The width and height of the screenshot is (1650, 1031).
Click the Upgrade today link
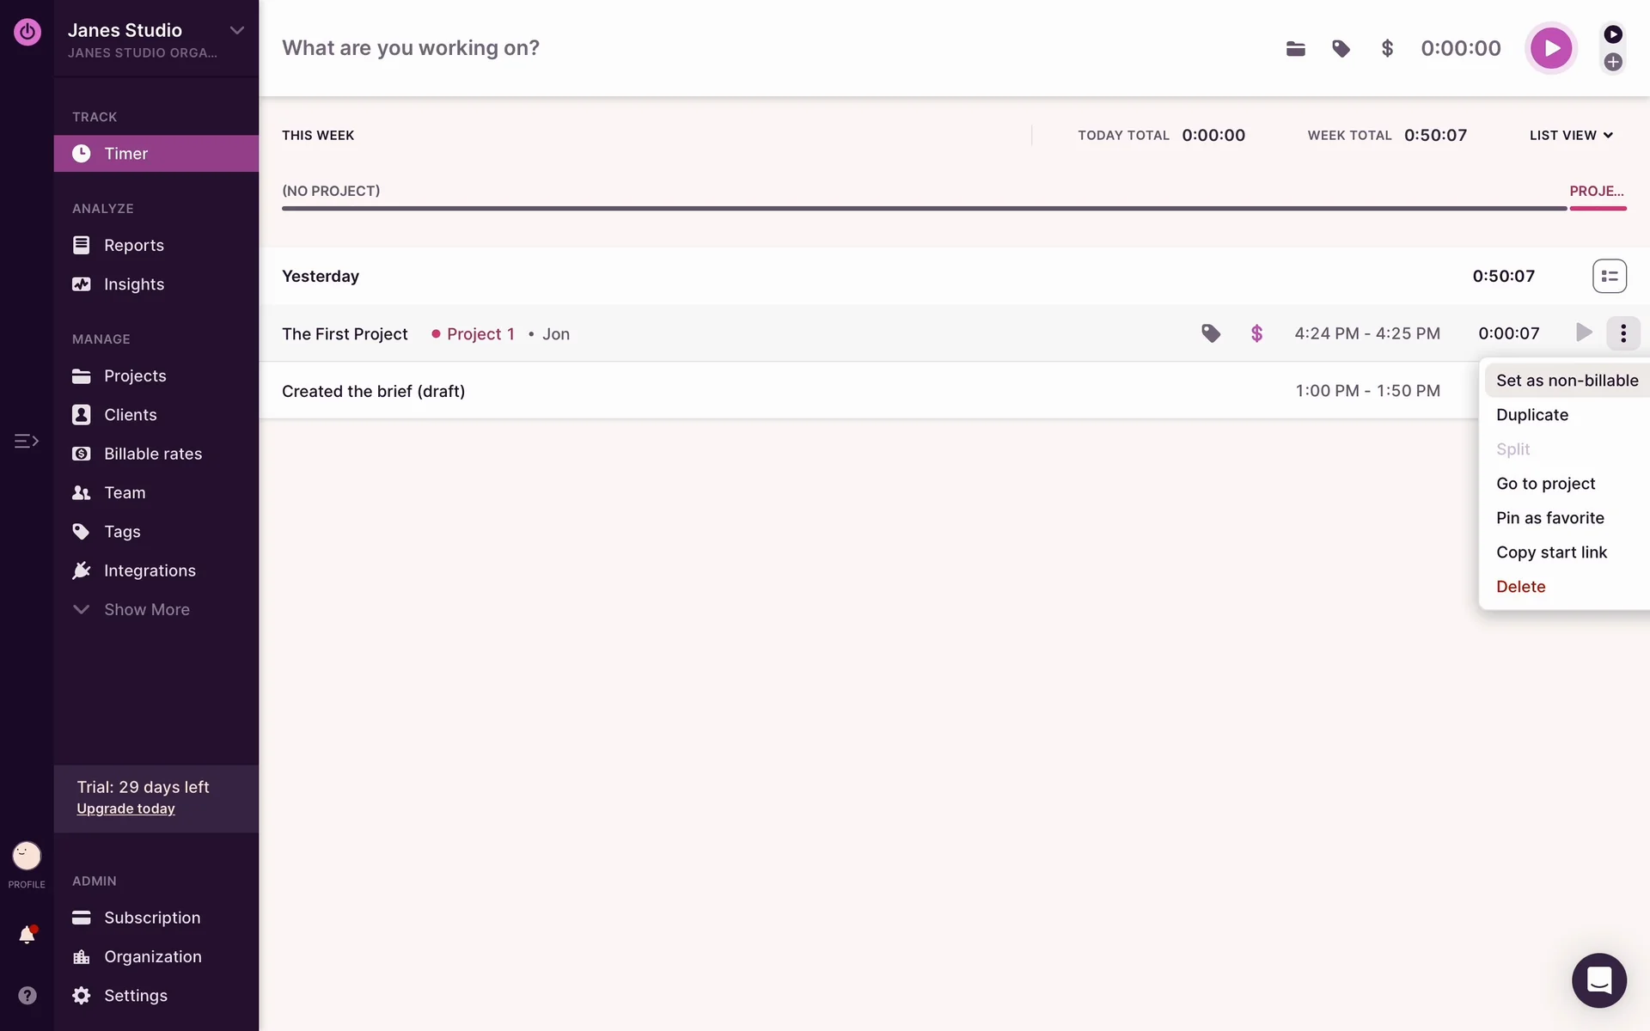click(125, 808)
